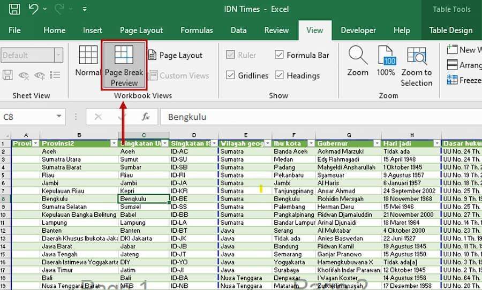Image resolution: width=482 pixels, height=290 pixels.
Task: Undo the last action
Action: (x=33, y=9)
